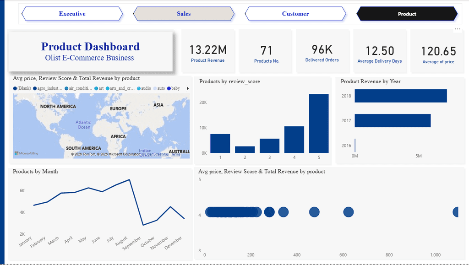Select the 2018 revenue bar
469x265 pixels.
pos(401,96)
